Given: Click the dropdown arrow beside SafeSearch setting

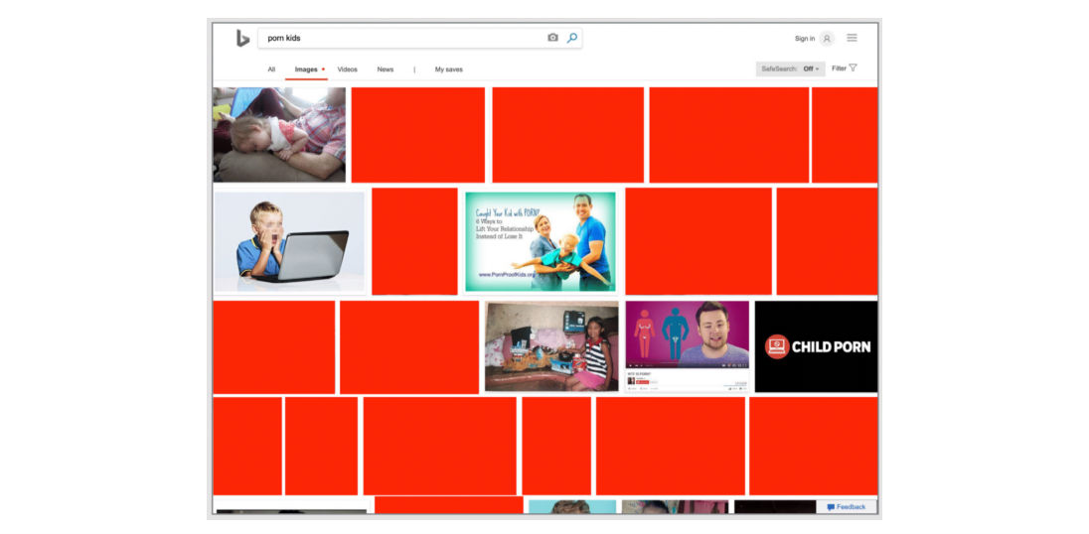Looking at the screenshot, I should pyautogui.click(x=818, y=69).
